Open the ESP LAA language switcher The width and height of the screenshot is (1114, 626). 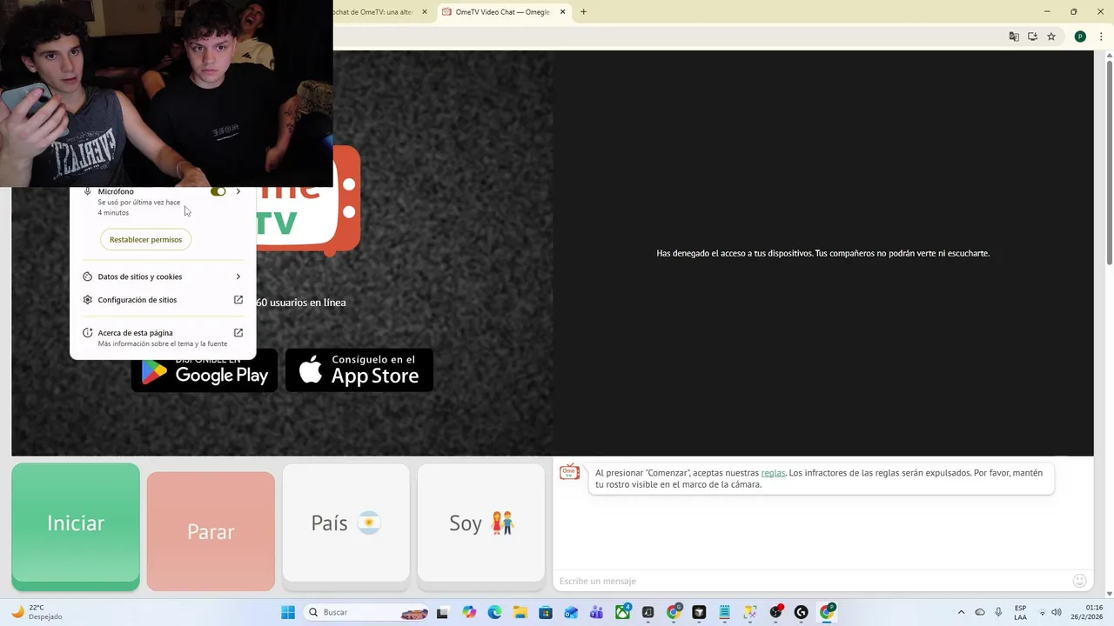pos(1020,612)
